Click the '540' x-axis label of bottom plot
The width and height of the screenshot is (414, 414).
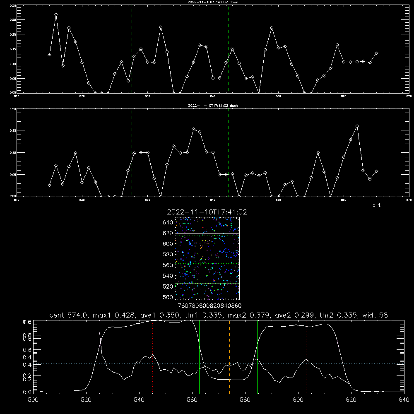(x=139, y=400)
